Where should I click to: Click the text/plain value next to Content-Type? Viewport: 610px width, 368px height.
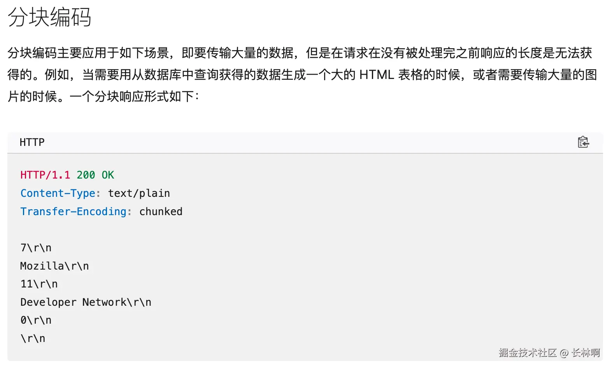pos(139,193)
